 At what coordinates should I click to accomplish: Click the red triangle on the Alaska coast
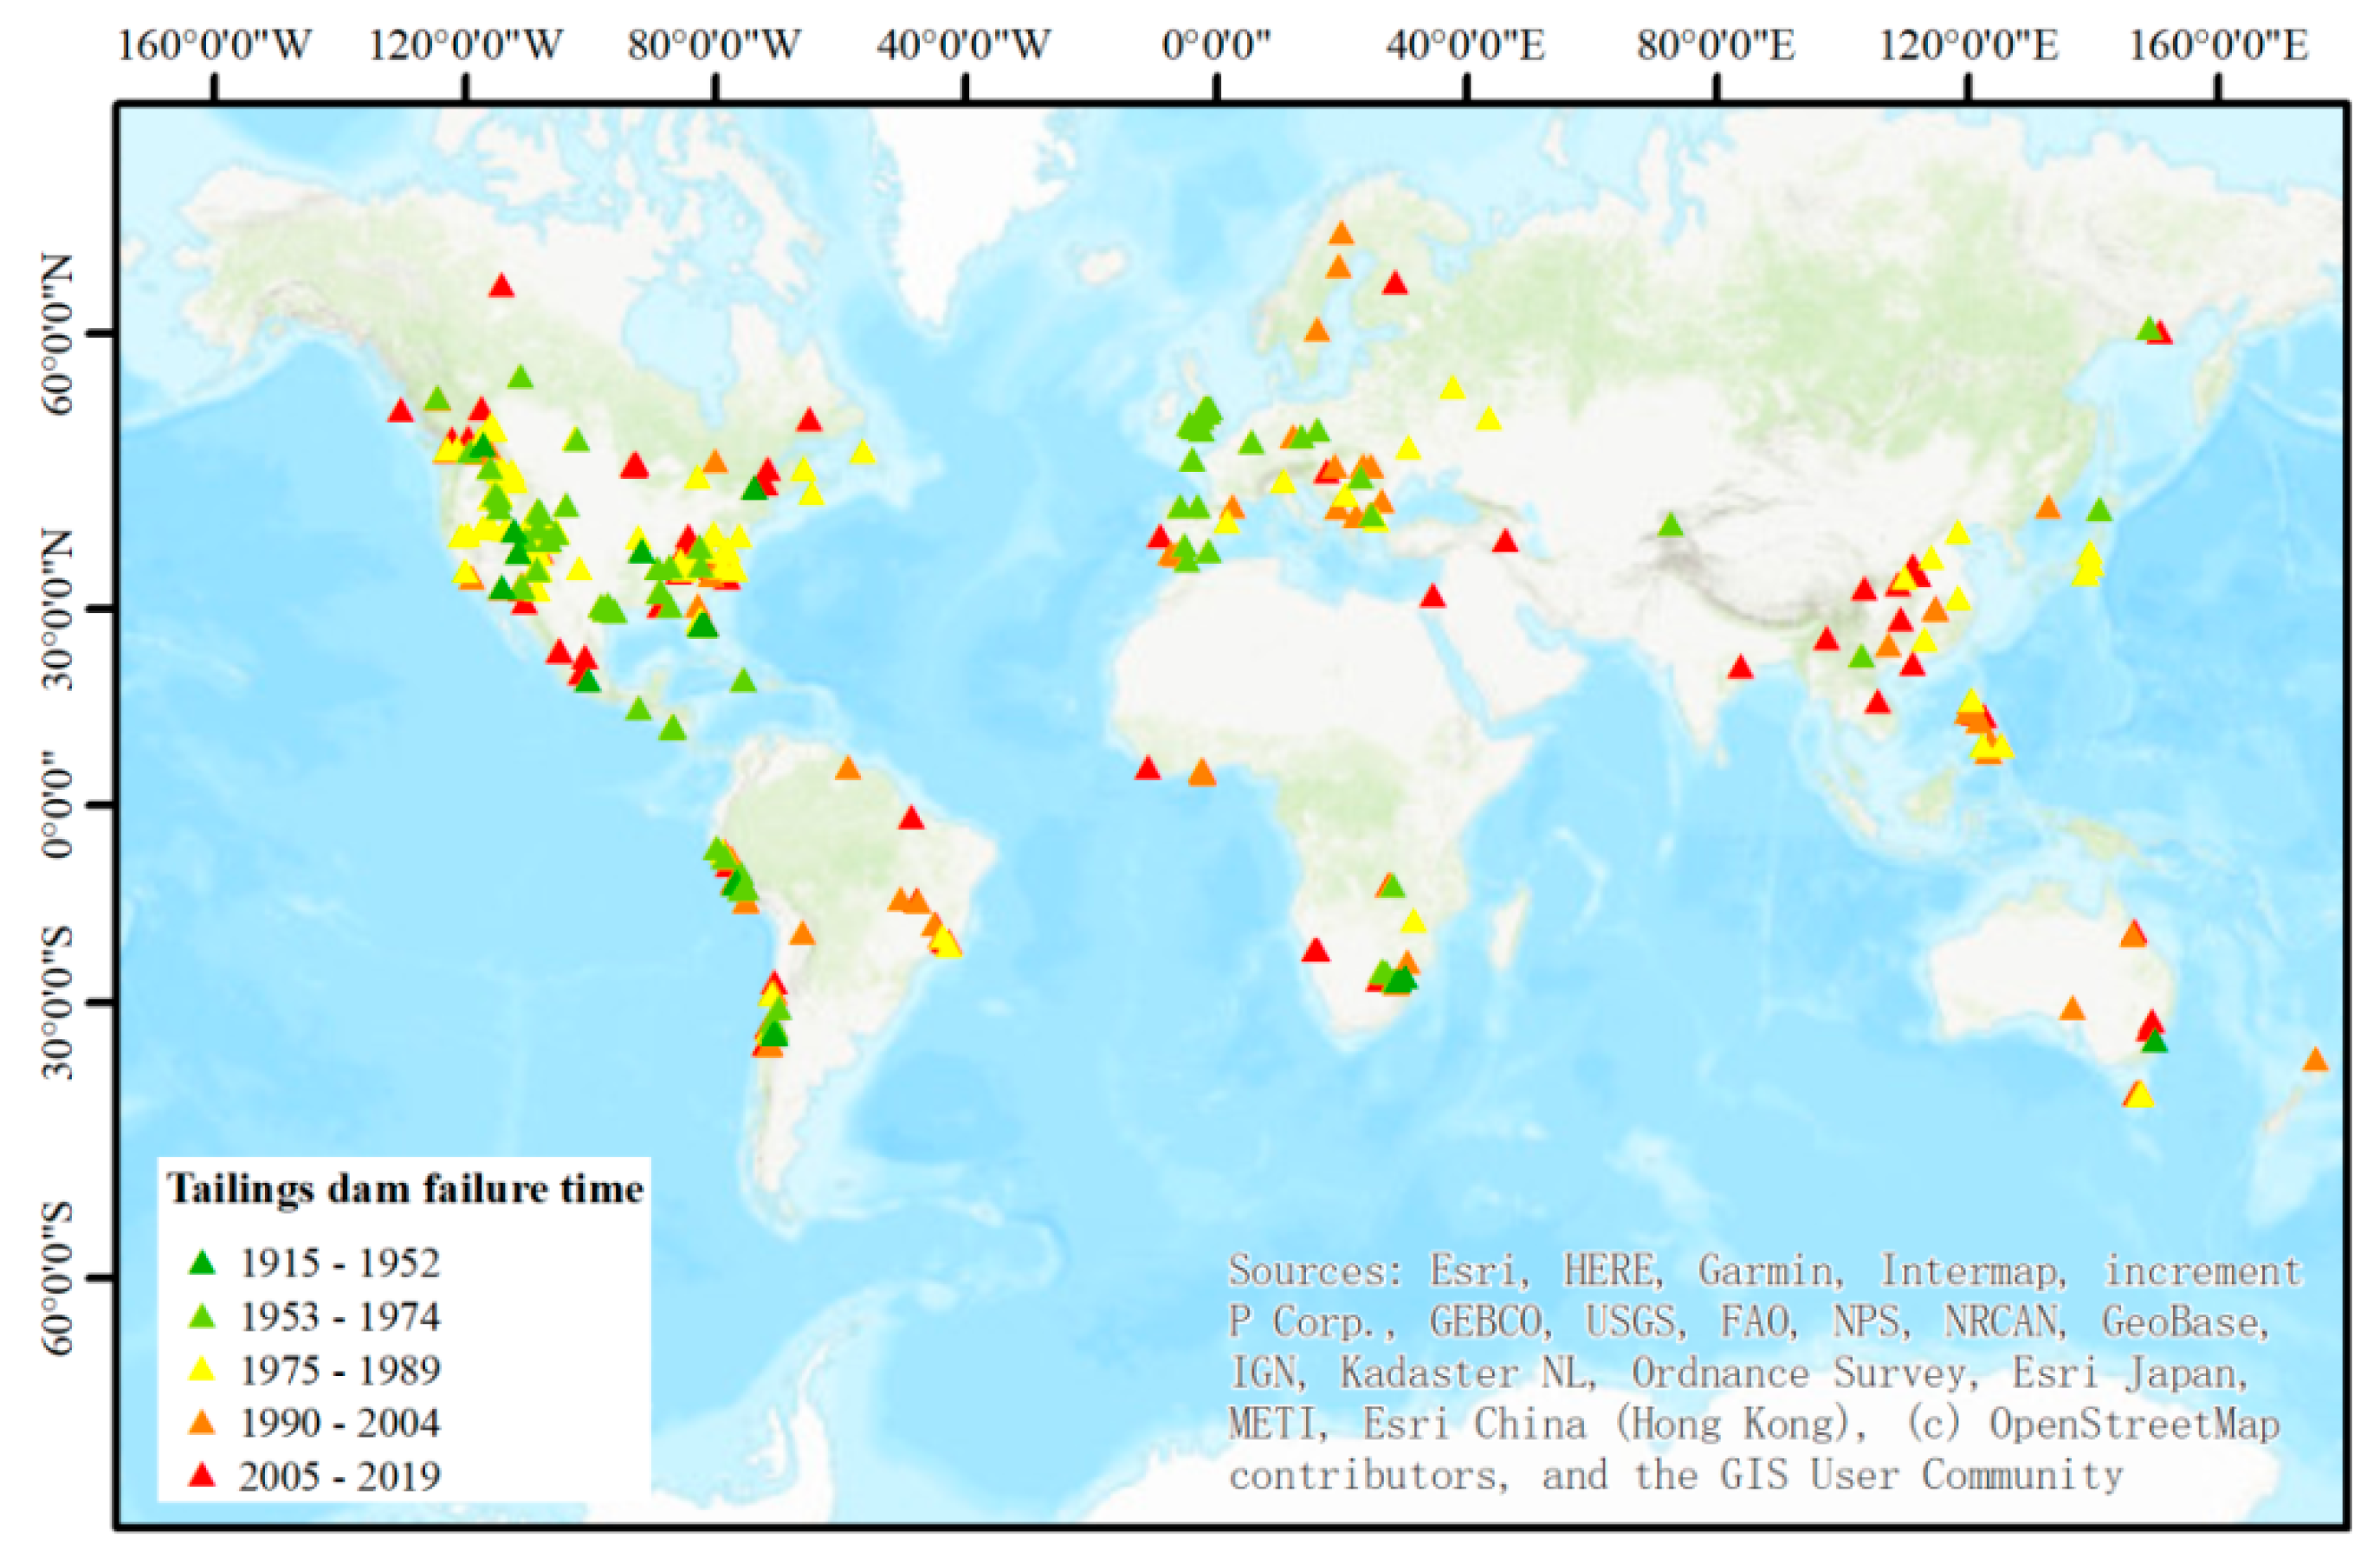[x=401, y=411]
